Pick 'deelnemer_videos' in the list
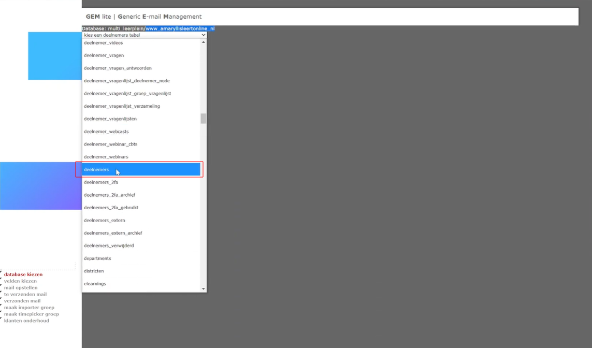Viewport: 592px width, 348px height. click(103, 43)
